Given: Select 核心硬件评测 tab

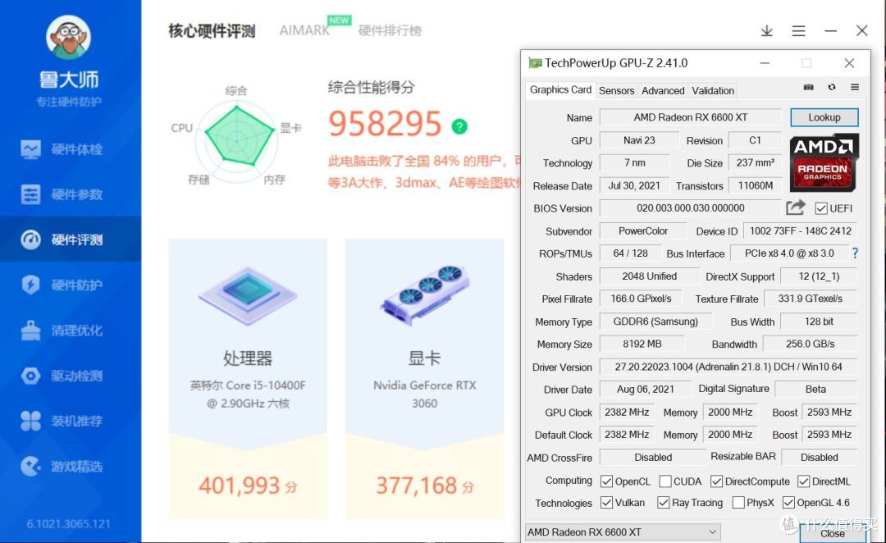Looking at the screenshot, I should pyautogui.click(x=212, y=30).
